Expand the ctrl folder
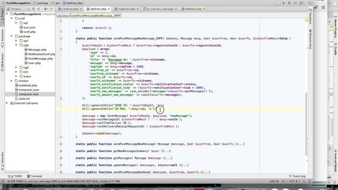The height and width of the screenshot is (190, 338). 16,72
